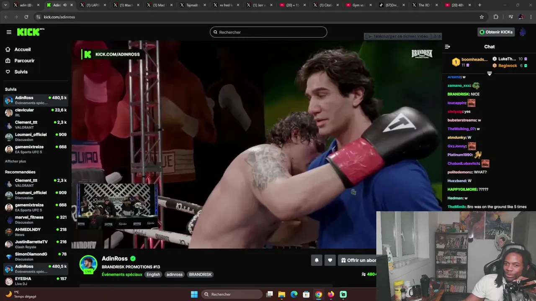The width and height of the screenshot is (536, 301).
Task: Toggle channel notifications with bell icon
Action: [317, 260]
